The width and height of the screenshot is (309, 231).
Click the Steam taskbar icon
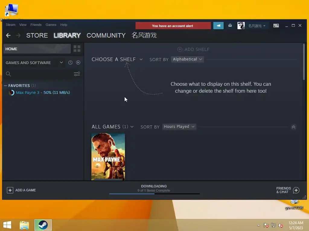[43, 225]
